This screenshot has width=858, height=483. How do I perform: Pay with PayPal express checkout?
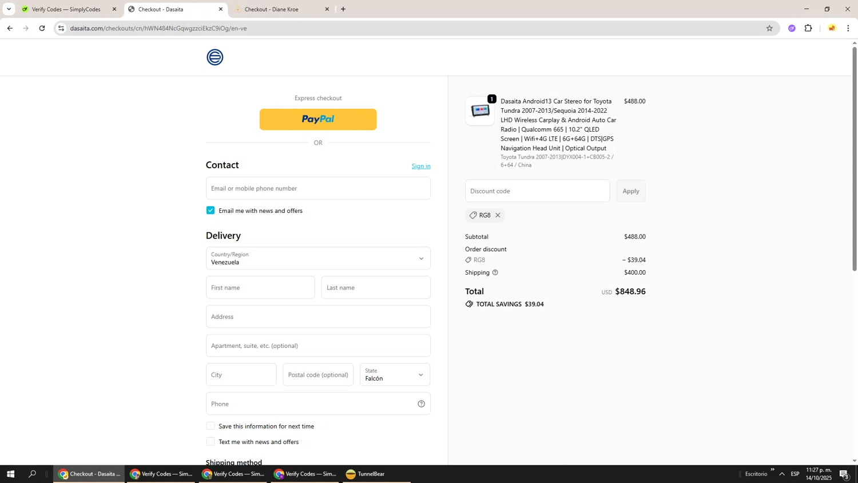coord(318,120)
